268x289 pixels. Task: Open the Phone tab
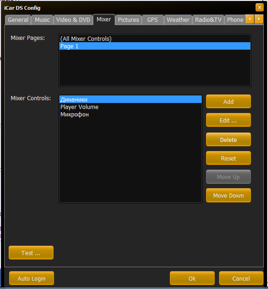(x=235, y=20)
